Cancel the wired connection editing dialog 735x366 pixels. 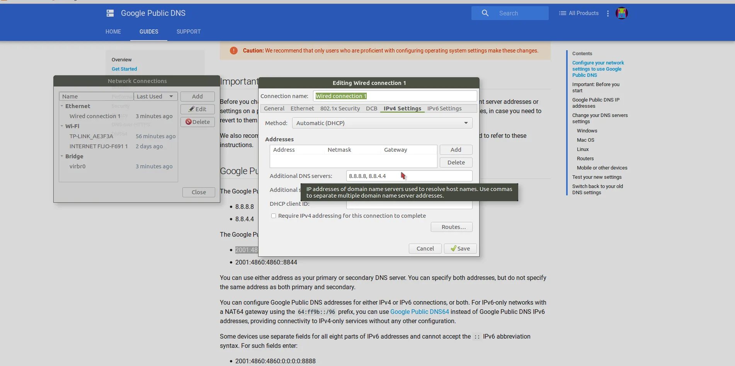(425, 249)
